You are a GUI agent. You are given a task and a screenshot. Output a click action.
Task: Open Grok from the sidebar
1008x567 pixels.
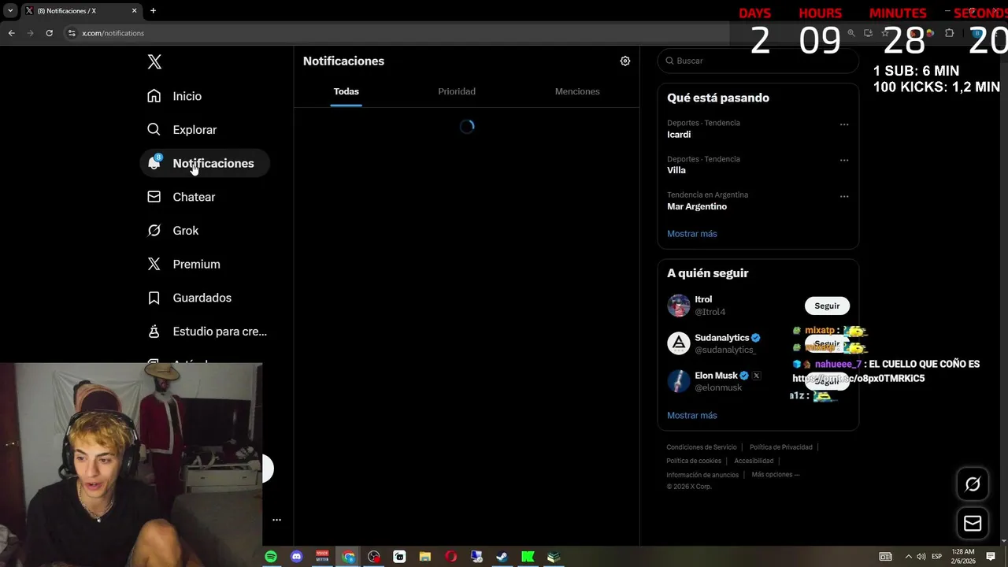pos(172,231)
